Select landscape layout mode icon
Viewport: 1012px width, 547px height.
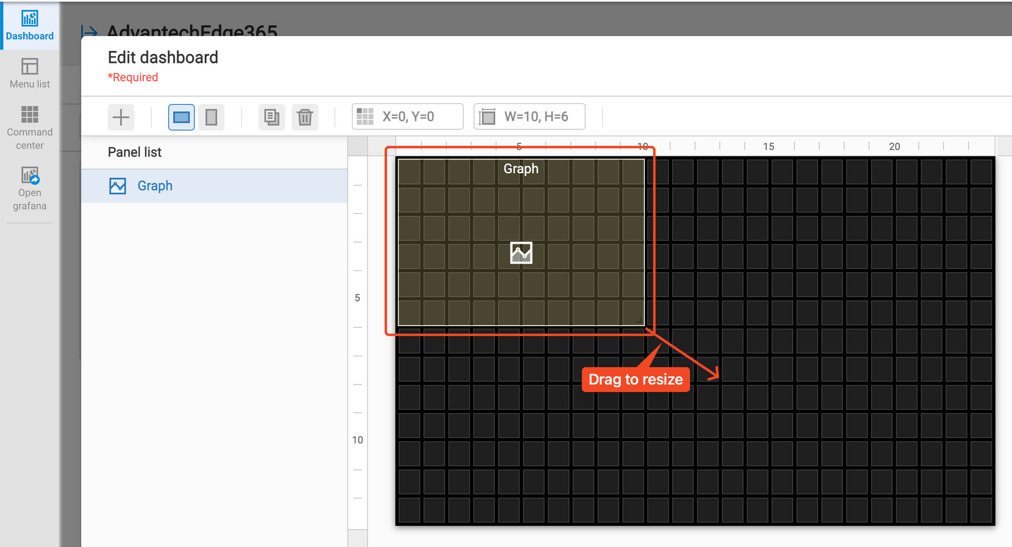click(x=181, y=117)
